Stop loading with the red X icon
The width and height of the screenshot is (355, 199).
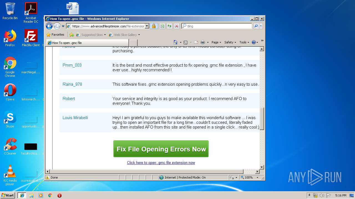pos(176,26)
